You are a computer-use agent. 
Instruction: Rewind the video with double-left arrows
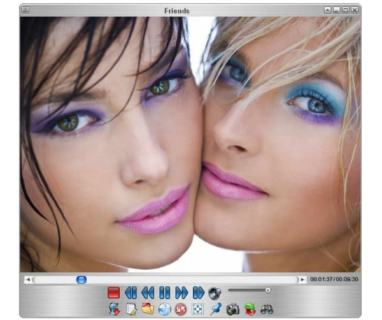click(x=148, y=293)
